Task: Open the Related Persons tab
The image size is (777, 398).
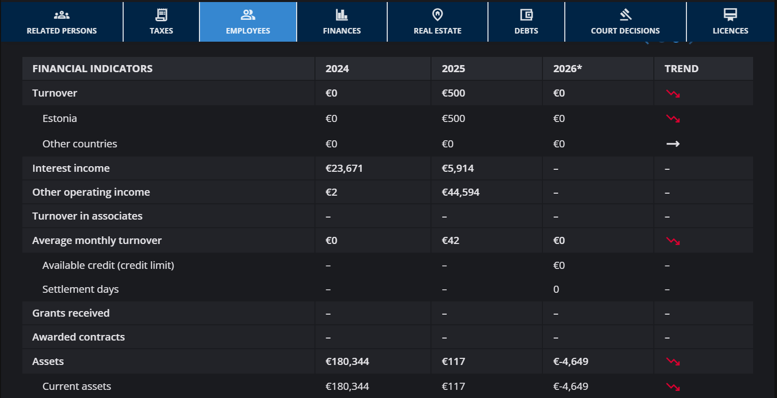Action: [62, 22]
